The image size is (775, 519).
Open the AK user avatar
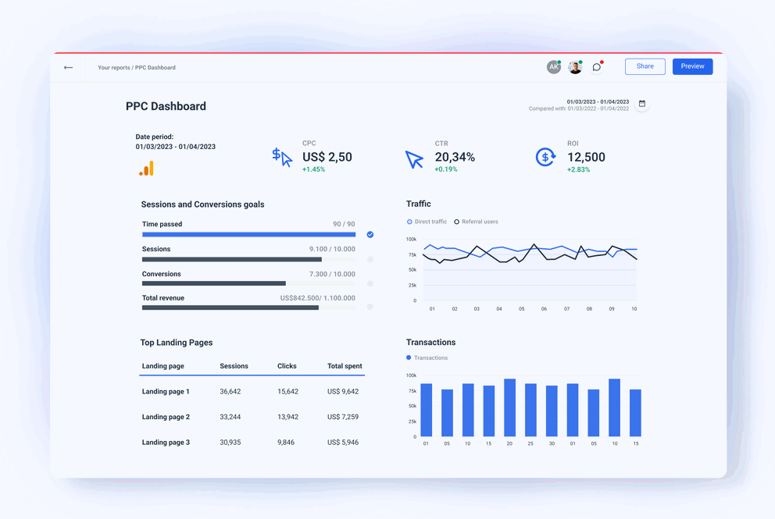tap(553, 67)
